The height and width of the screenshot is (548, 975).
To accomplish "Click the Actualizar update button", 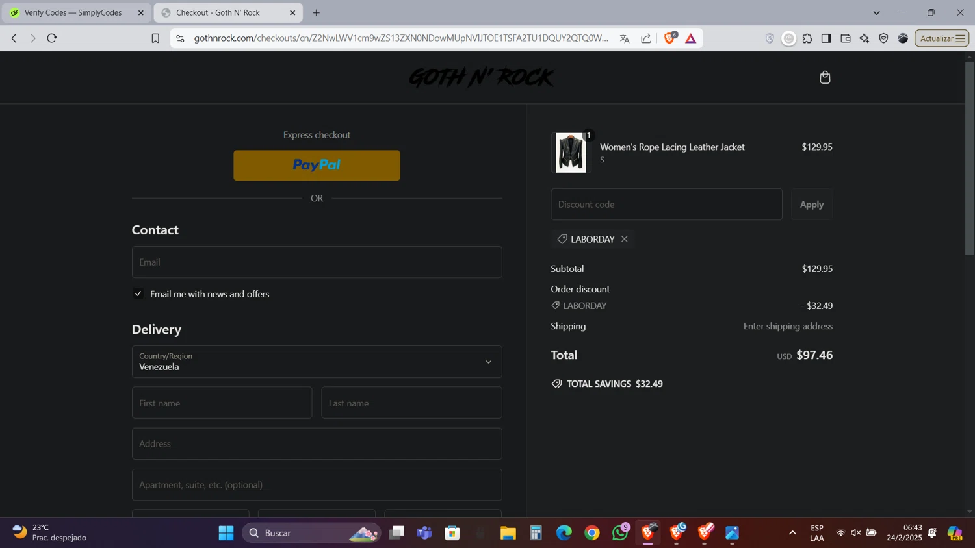I will [x=942, y=38].
